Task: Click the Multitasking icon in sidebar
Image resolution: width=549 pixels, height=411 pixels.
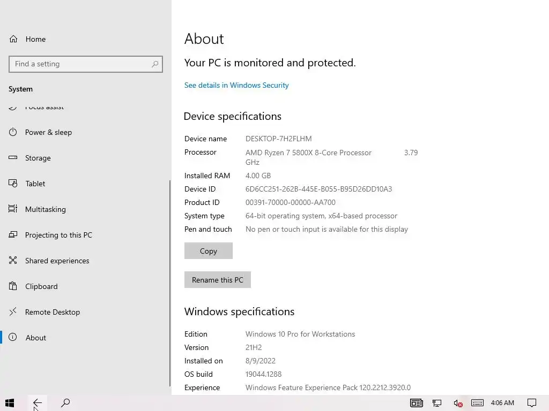Action: coord(13,209)
